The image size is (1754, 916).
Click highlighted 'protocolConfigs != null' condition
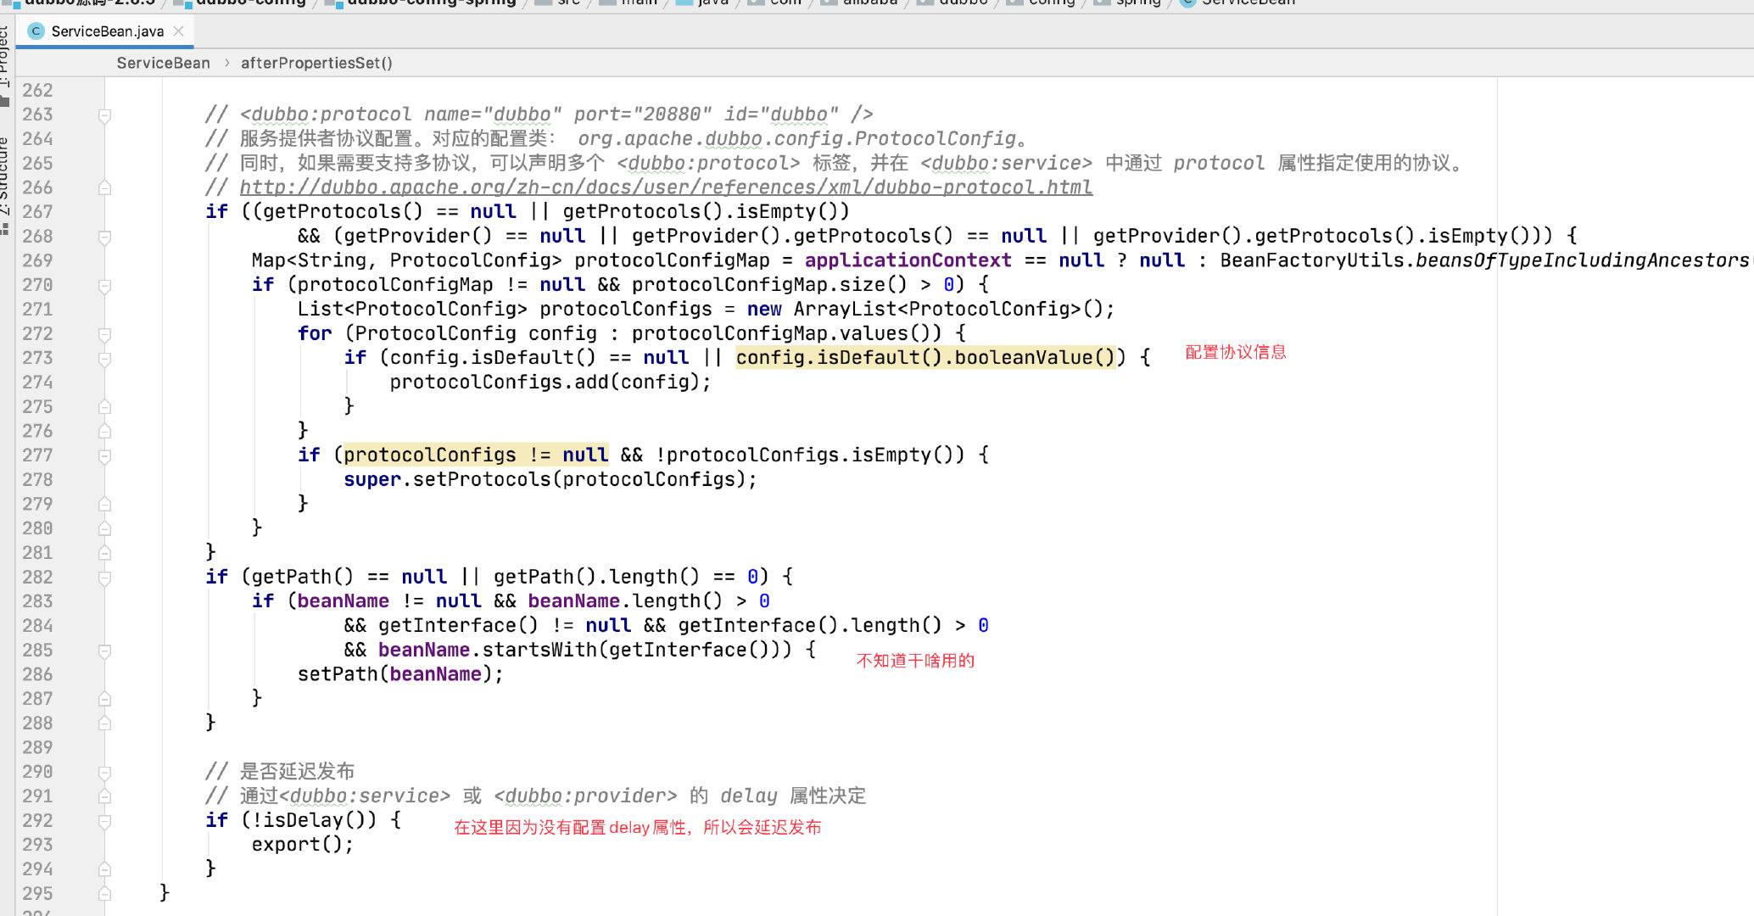[x=476, y=455]
